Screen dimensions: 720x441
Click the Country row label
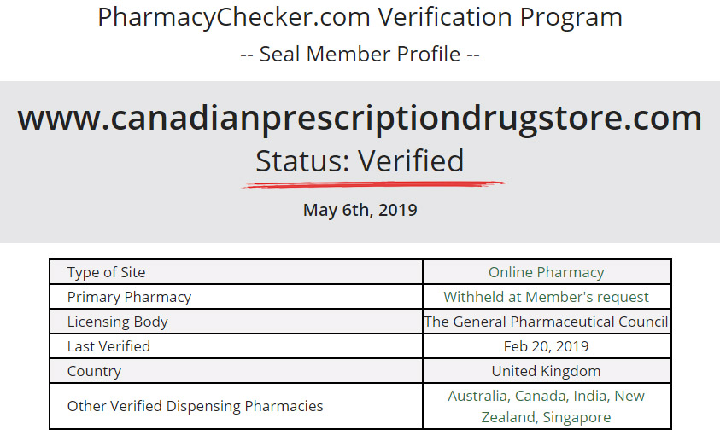pyautogui.click(x=94, y=371)
